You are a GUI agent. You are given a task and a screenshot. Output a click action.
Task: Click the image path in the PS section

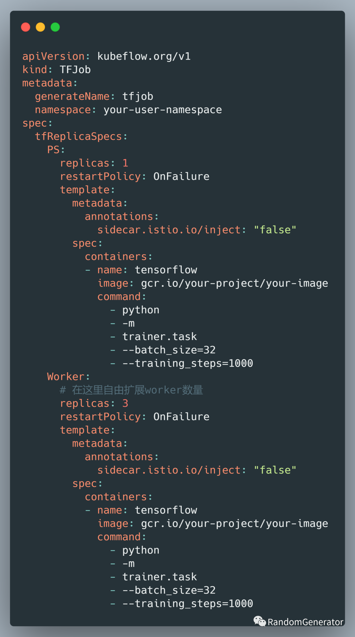pyautogui.click(x=234, y=283)
